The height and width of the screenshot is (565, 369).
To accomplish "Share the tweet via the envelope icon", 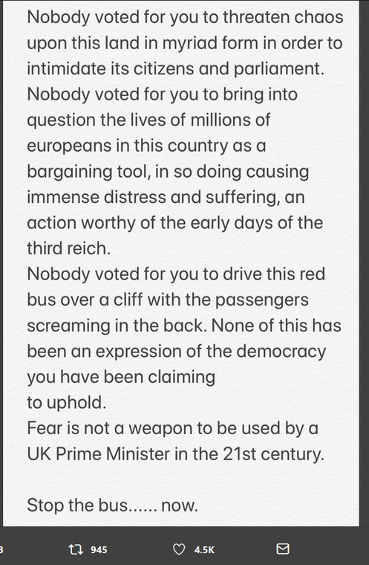I will pos(283,549).
